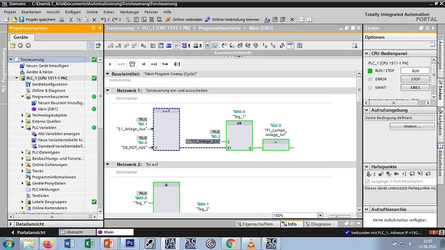Collapse Programmbausteine folder in tree
The height and width of the screenshot is (250, 445).
(23, 97)
